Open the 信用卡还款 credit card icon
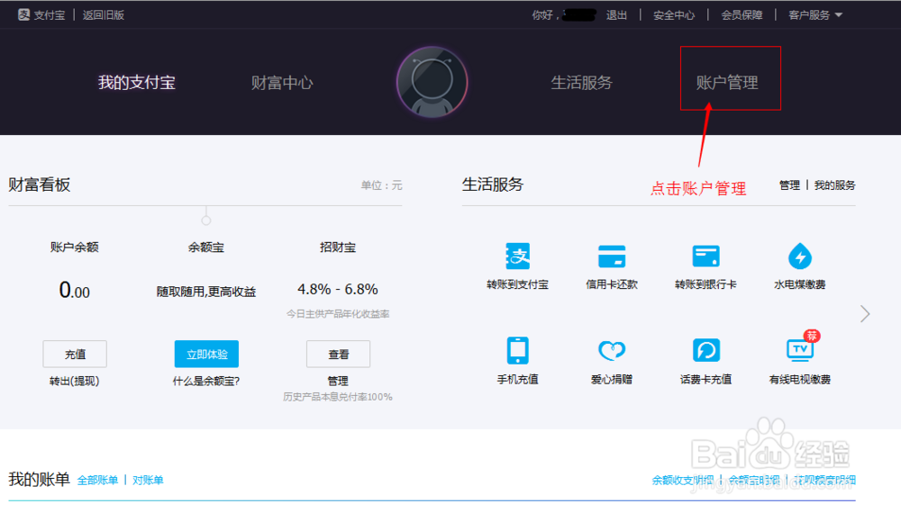This screenshot has width=901, height=513. (612, 256)
